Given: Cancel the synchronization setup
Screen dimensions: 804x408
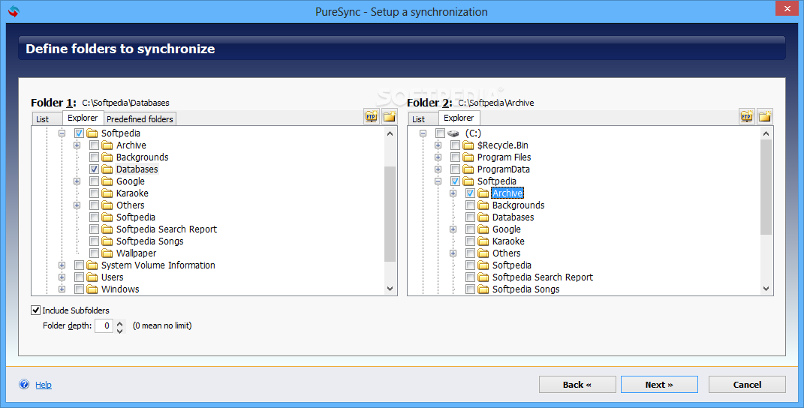Looking at the screenshot, I should (747, 385).
